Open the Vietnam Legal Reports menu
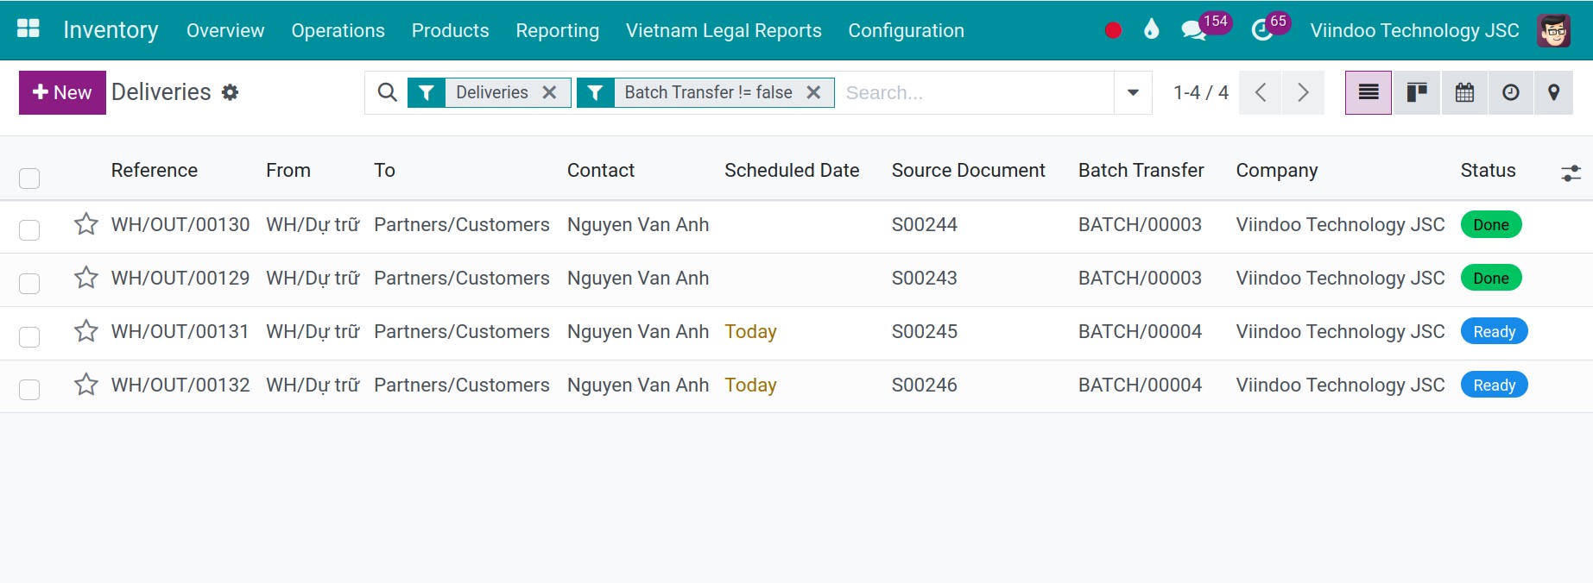1593x583 pixels. pos(724,30)
